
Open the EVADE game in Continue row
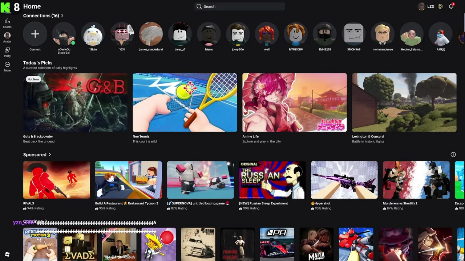[80, 244]
